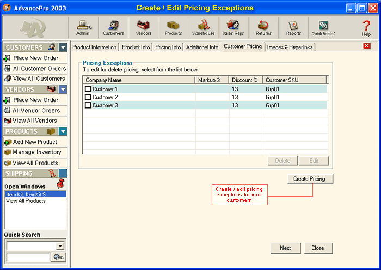Click the Close button at the bottom

pyautogui.click(x=318, y=248)
